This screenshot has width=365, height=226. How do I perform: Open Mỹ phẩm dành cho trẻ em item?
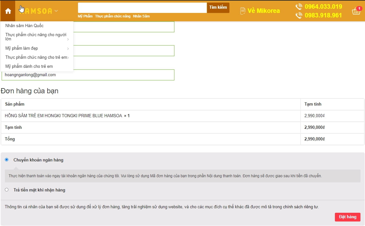click(x=29, y=67)
